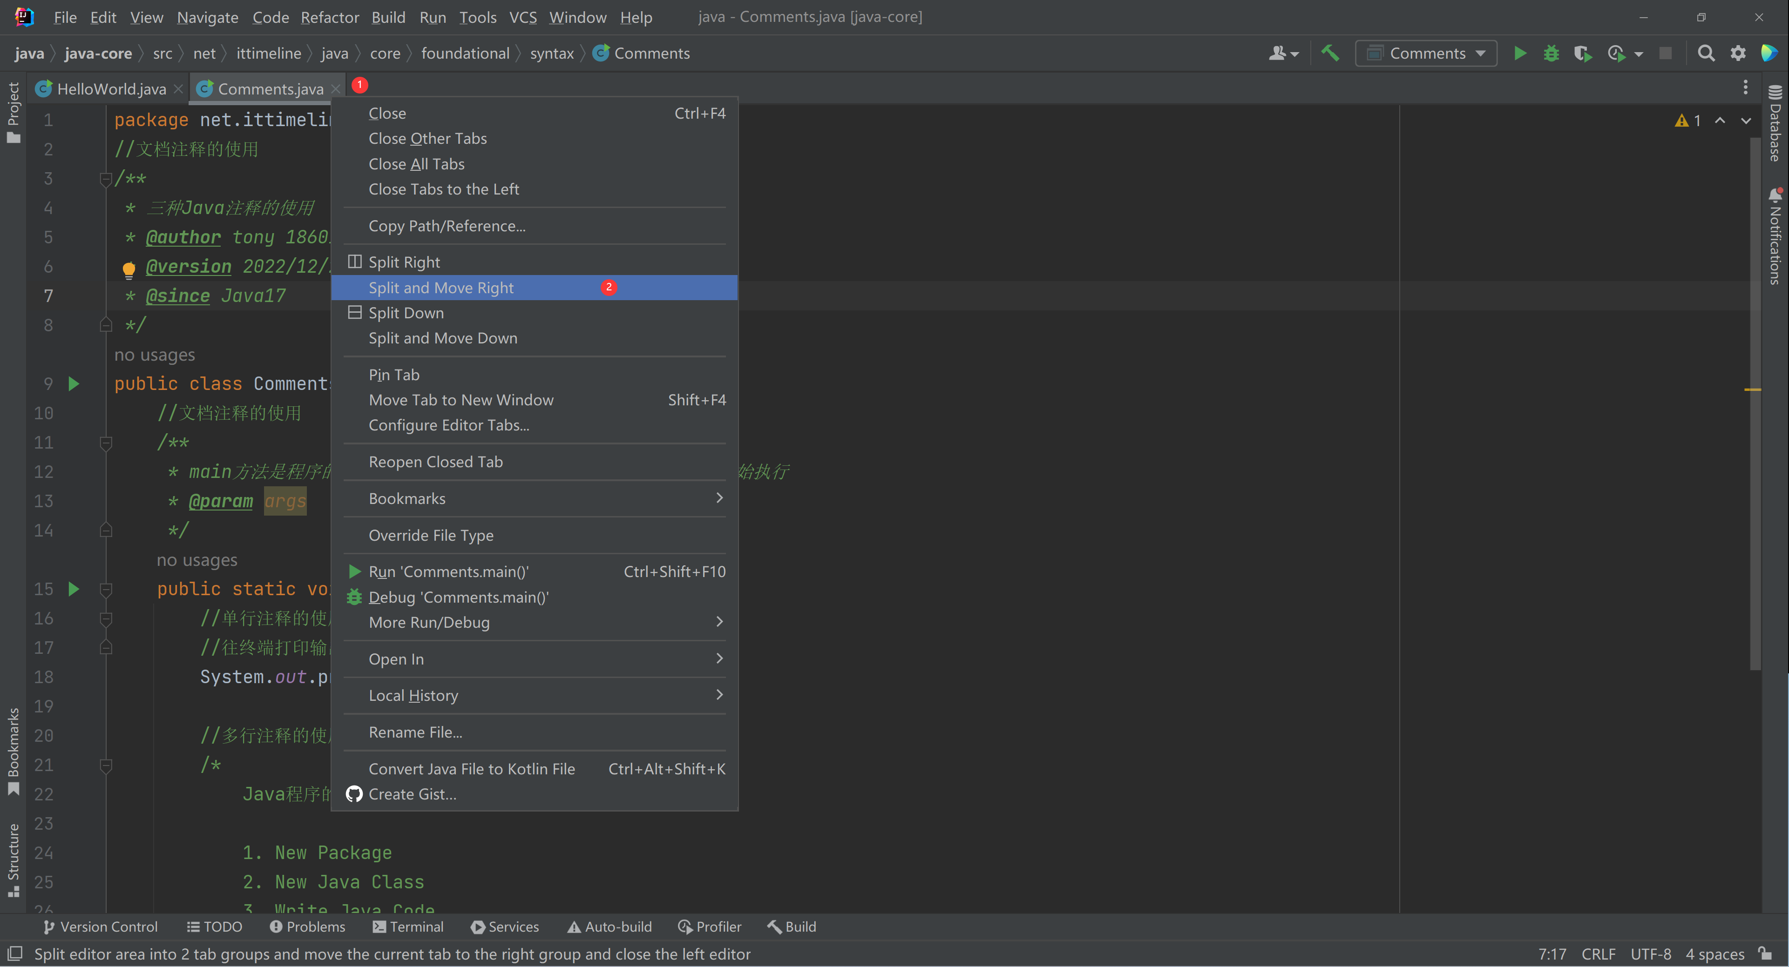Open the TODO tool window

215,927
